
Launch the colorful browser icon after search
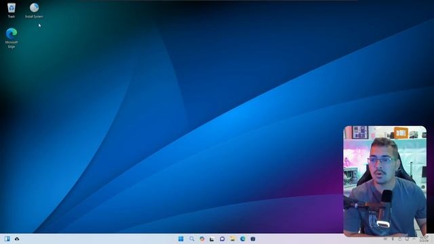[x=202, y=239]
